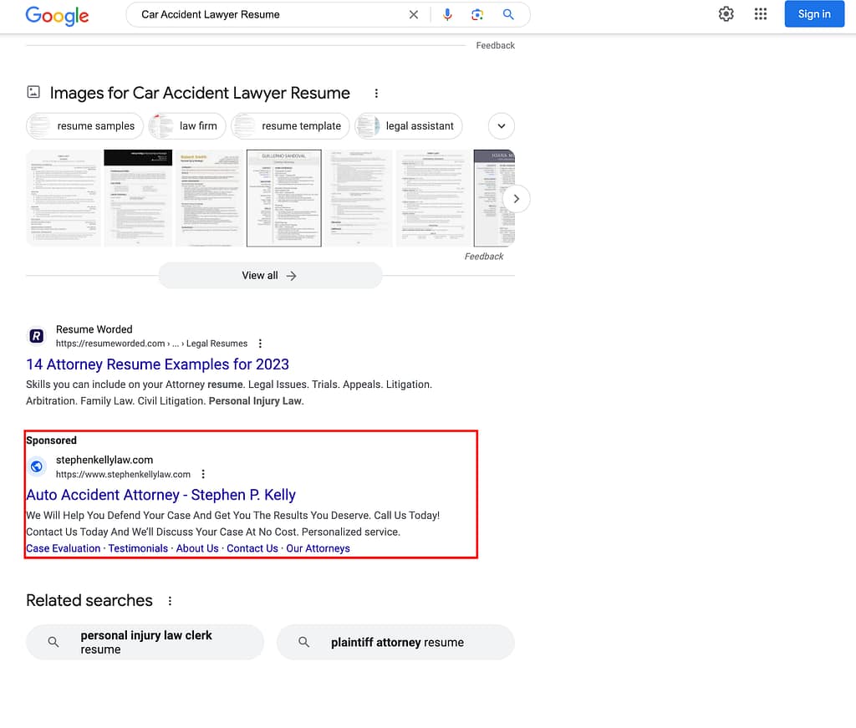
Task: Expand more image filter chips chevron
Action: point(502,126)
